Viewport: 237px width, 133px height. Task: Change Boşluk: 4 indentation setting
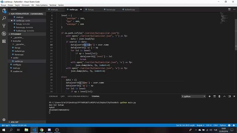200,125
